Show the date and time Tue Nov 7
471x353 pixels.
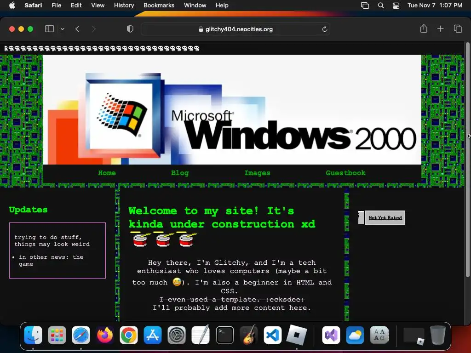point(435,5)
